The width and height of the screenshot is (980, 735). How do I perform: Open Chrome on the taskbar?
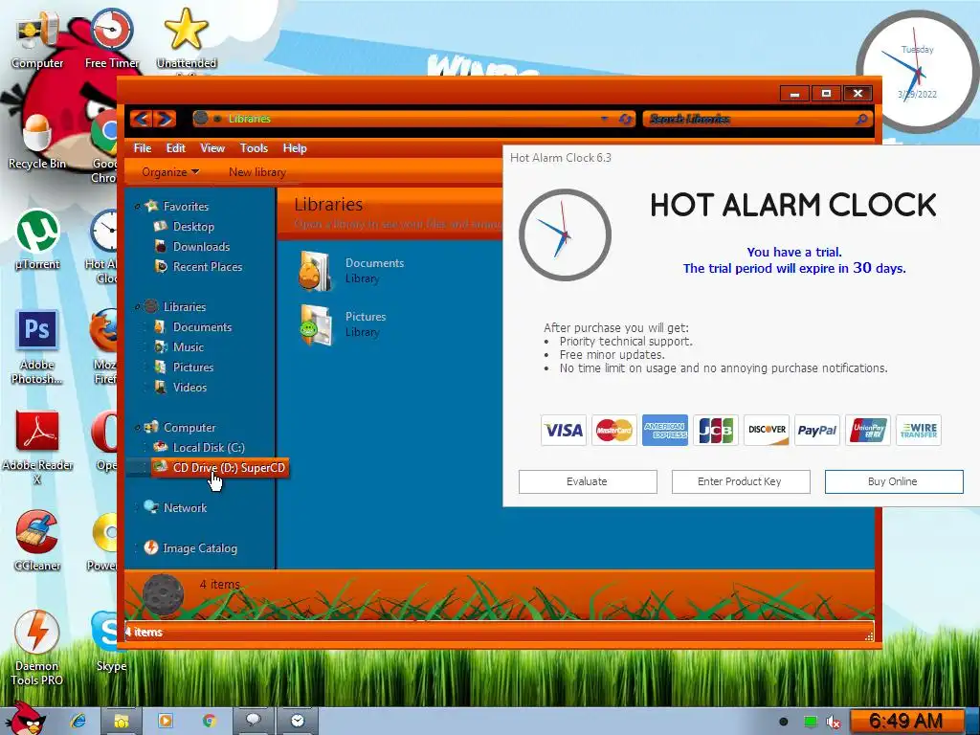coord(210,721)
